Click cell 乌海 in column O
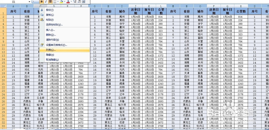The width and height of the screenshot is (269, 130). pyautogui.click(x=200, y=116)
